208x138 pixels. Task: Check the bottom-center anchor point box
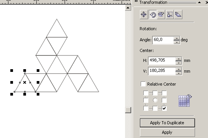[x=155, y=108]
